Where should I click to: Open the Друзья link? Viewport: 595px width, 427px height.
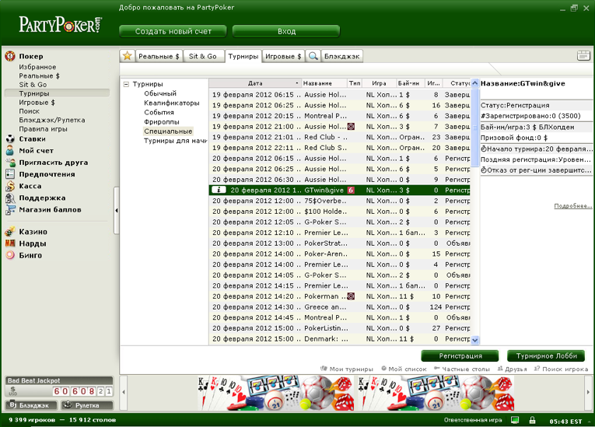(512, 369)
